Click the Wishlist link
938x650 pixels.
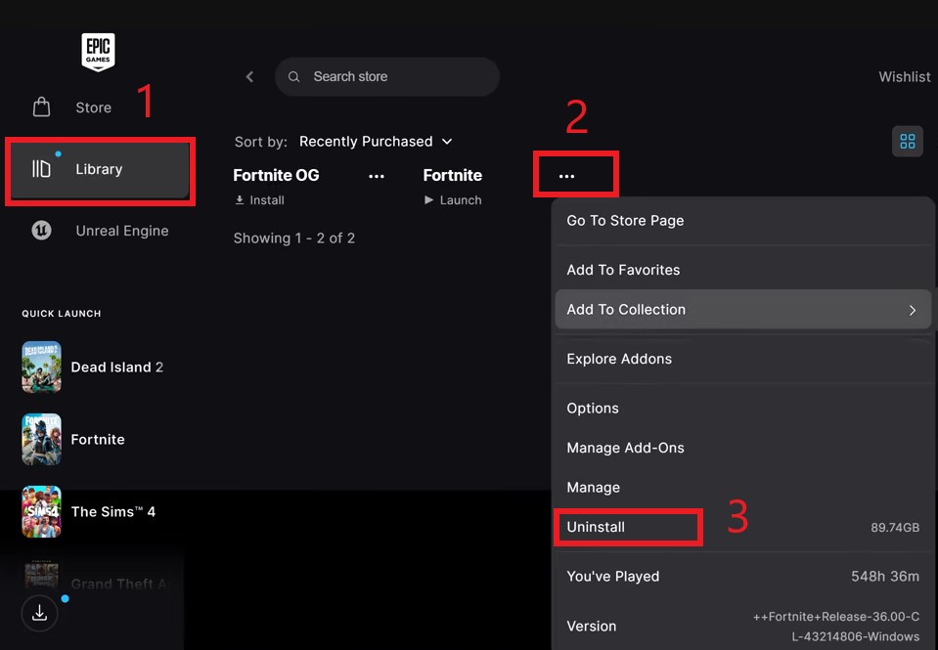click(904, 76)
